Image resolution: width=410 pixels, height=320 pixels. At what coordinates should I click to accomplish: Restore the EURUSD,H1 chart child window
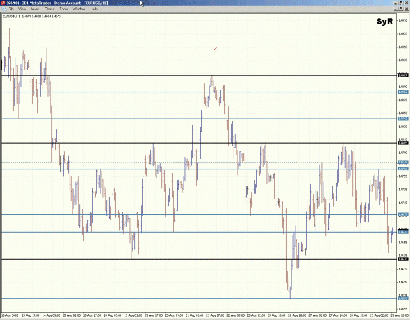[x=401, y=9]
